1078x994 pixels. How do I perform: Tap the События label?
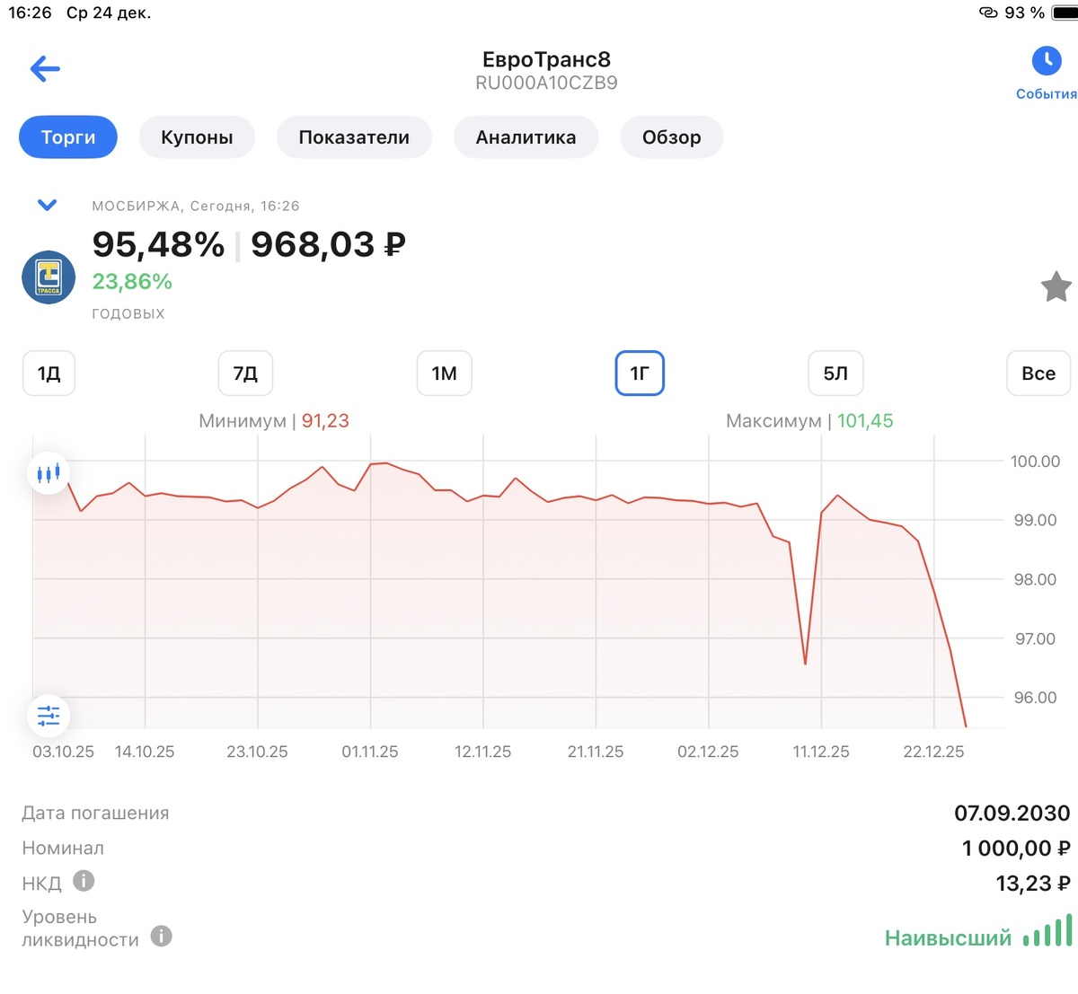coord(1047,93)
